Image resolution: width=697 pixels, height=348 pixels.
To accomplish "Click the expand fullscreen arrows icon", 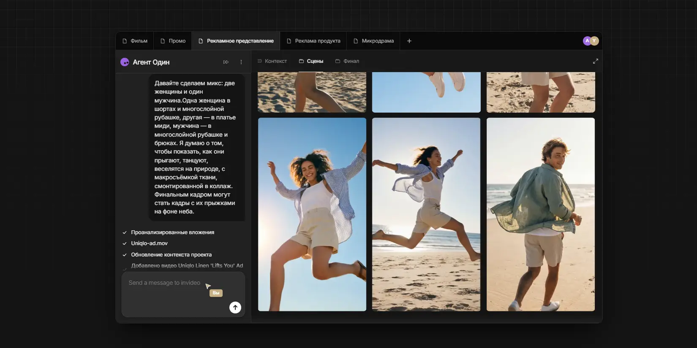I will (595, 61).
